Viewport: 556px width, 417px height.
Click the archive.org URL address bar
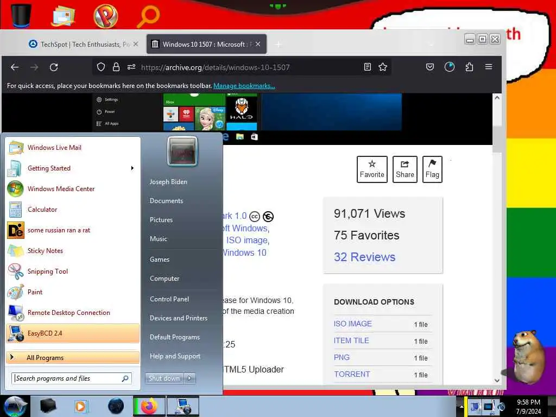[241, 67]
